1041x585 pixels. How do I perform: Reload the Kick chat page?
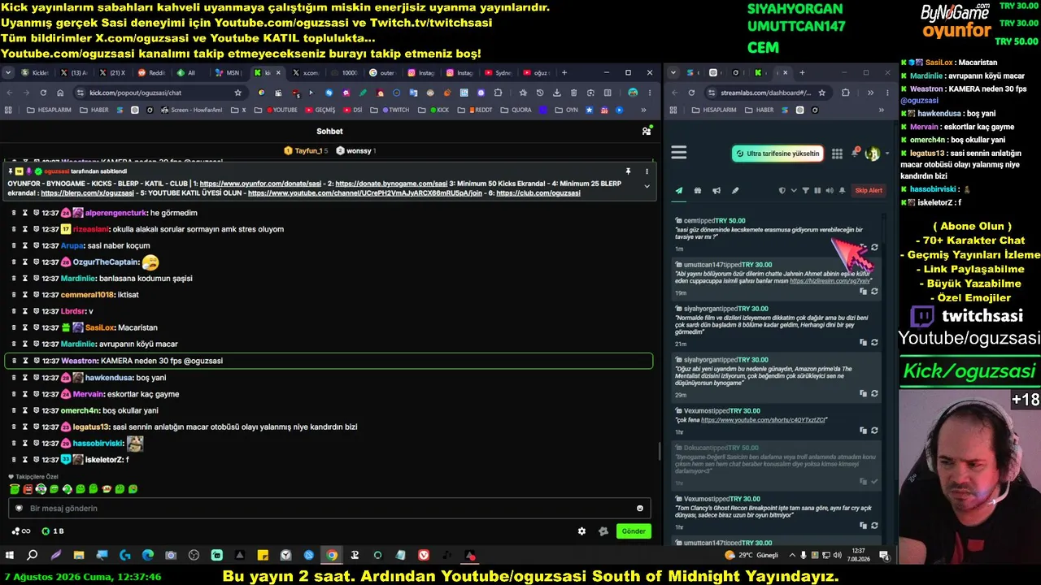(x=44, y=93)
